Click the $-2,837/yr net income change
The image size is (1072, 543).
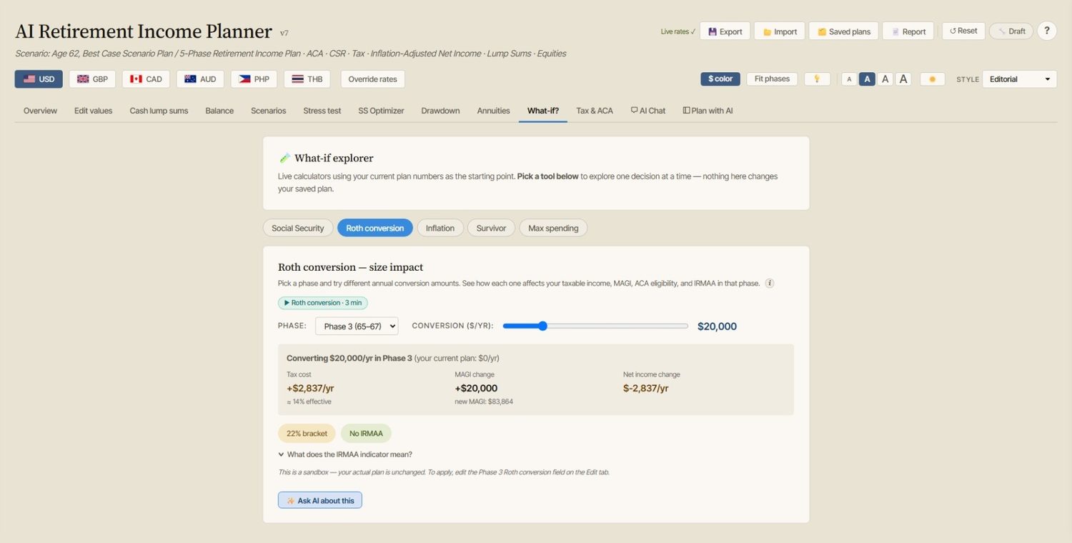[x=646, y=389]
